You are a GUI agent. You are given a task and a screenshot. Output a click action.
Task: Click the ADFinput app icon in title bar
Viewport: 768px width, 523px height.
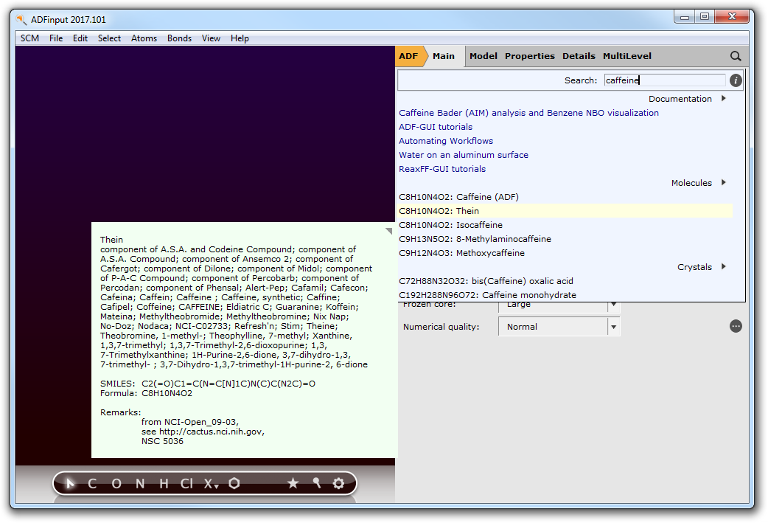coord(21,20)
